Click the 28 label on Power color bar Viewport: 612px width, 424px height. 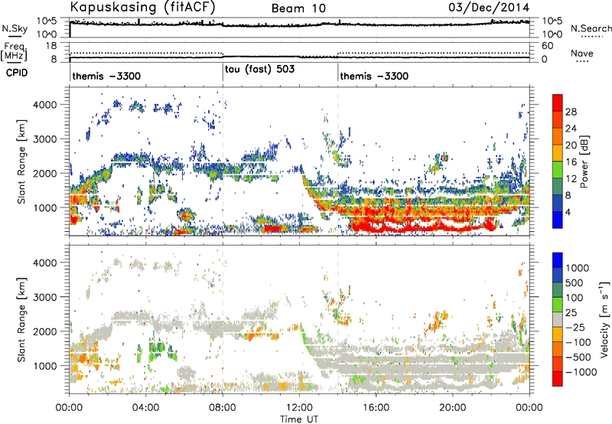(x=571, y=112)
